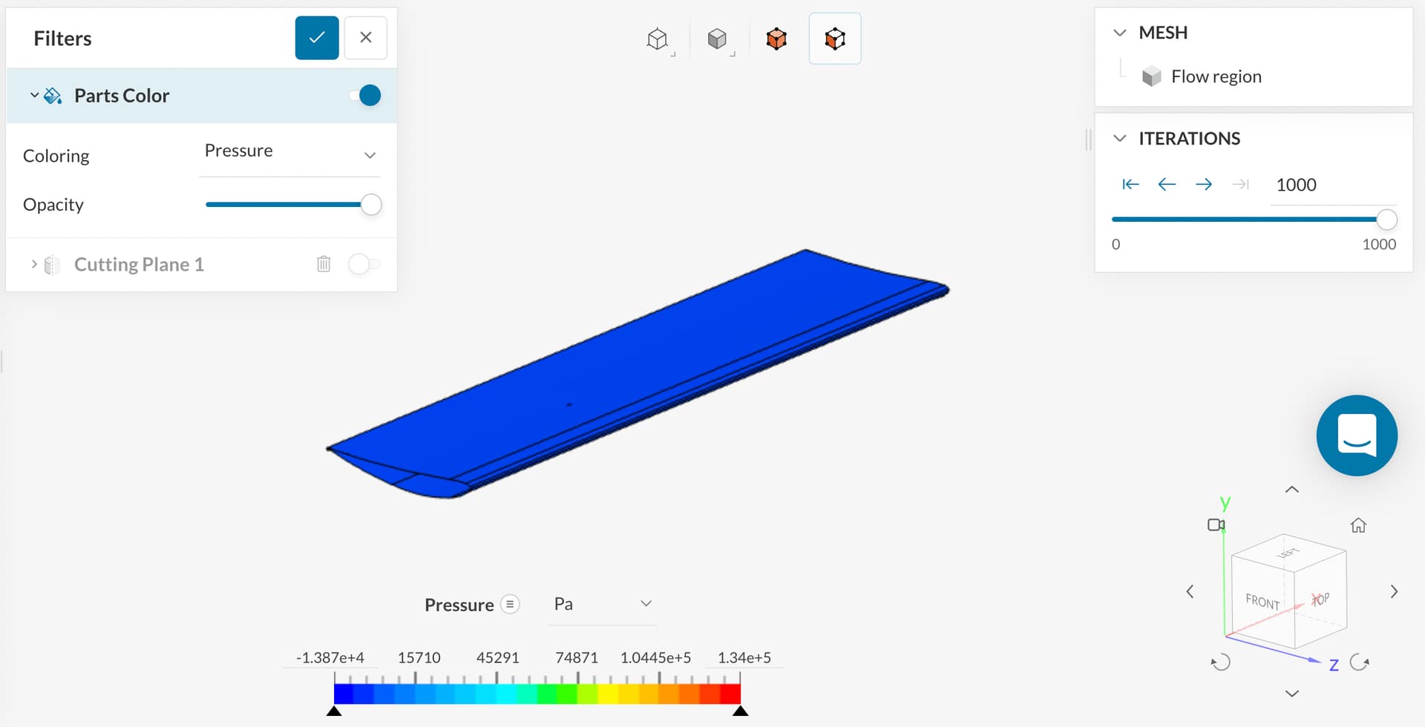Viewport: 1425px width, 727px height.
Task: Click the legend value 15710
Action: pos(419,657)
